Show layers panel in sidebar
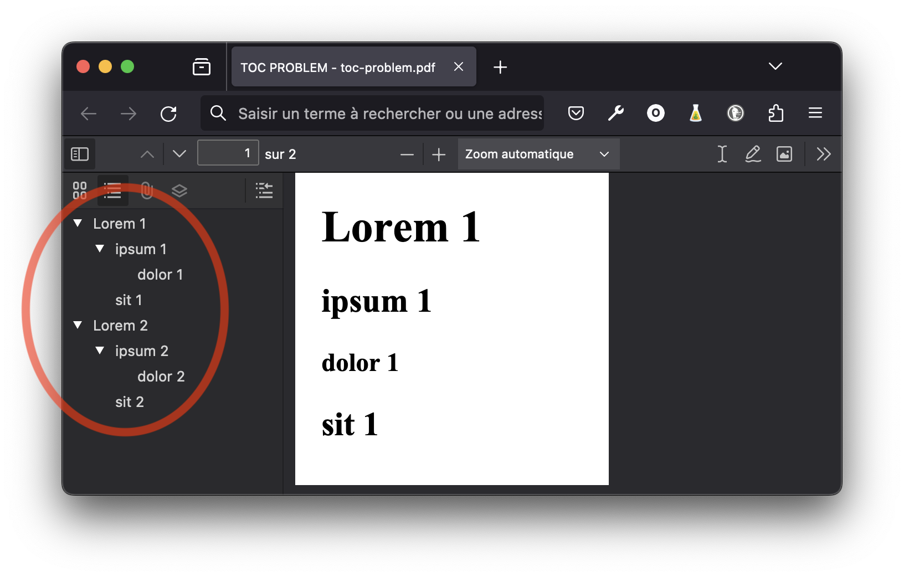The height and width of the screenshot is (577, 904). [179, 190]
